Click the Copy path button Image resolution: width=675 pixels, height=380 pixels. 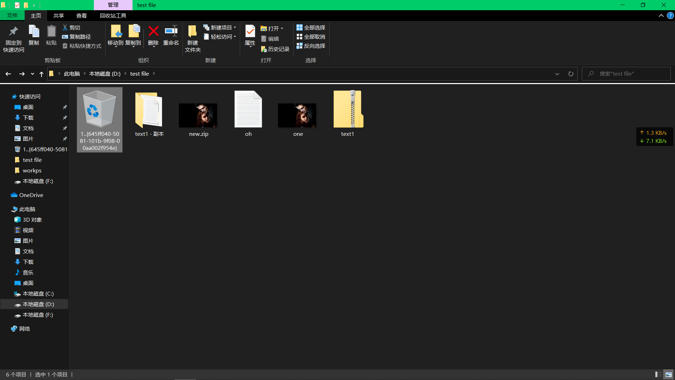(77, 37)
